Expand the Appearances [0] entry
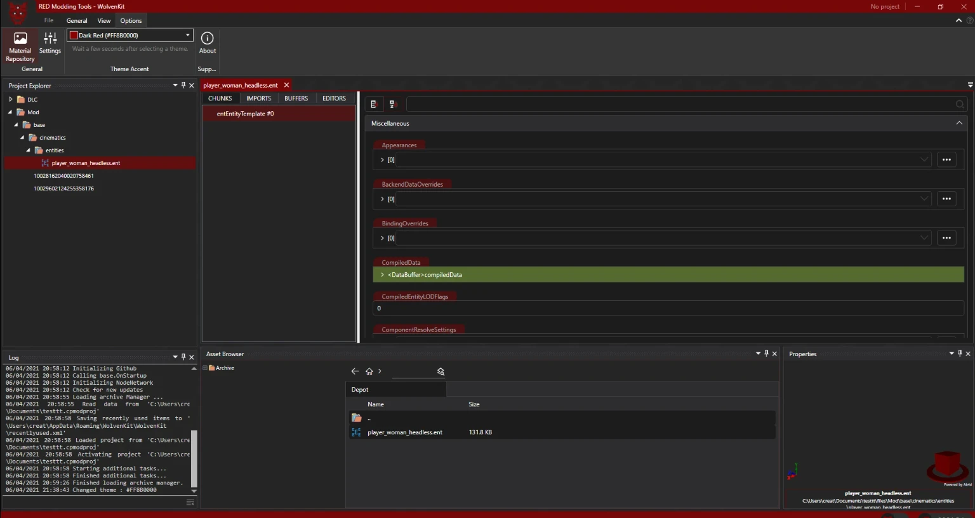Viewport: 975px width, 518px height. coord(382,160)
